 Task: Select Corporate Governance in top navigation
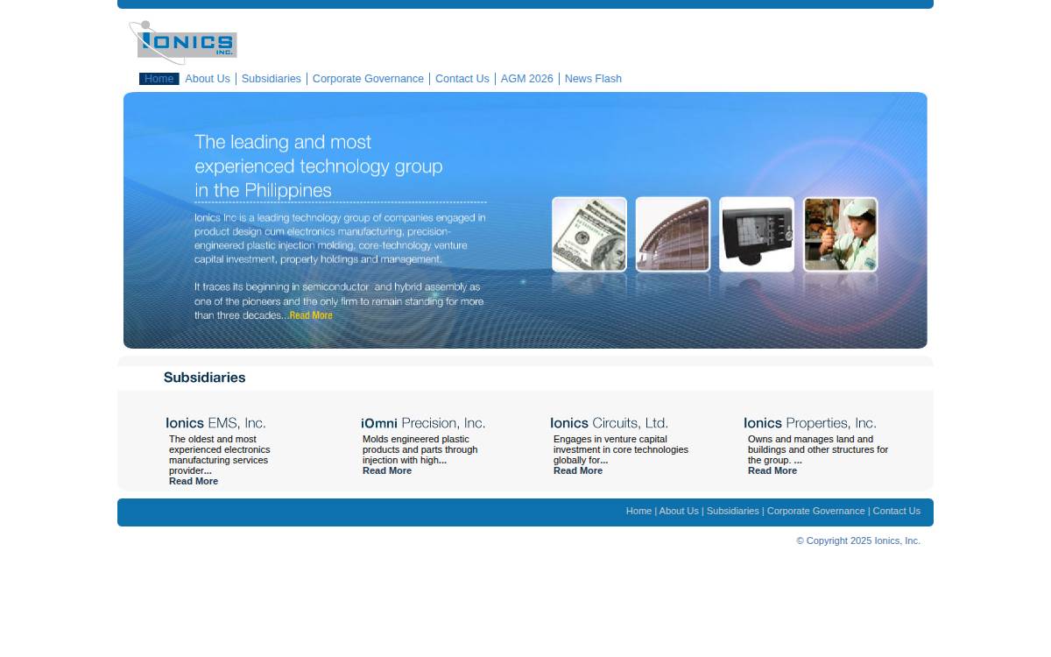pyautogui.click(x=368, y=79)
